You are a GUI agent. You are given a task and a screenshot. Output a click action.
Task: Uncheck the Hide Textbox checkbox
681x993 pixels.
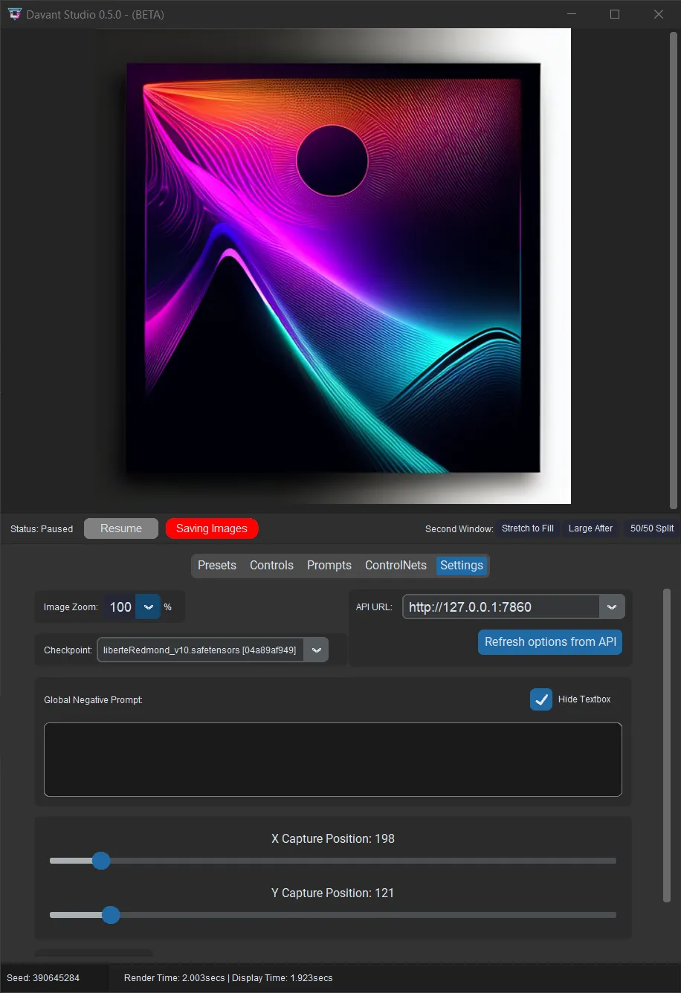[541, 699]
